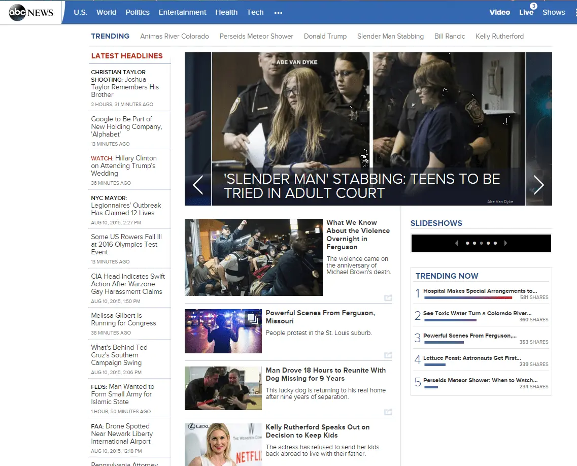Viewport: 577px width, 466px height.
Task: Open the ellipsis overflow navigation menu
Action: 278,13
